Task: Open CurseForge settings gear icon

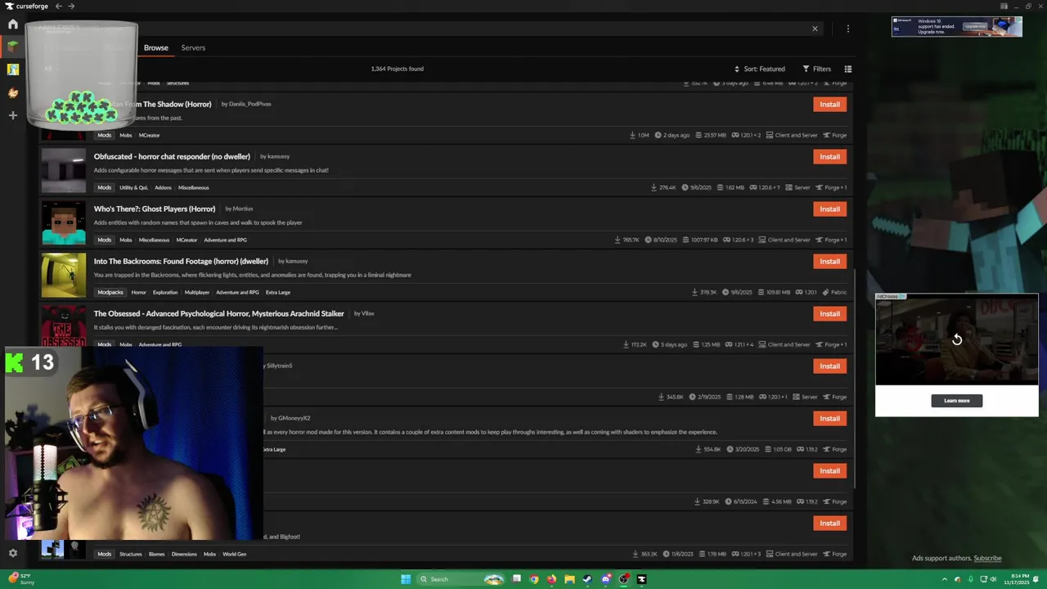Action: coord(12,553)
